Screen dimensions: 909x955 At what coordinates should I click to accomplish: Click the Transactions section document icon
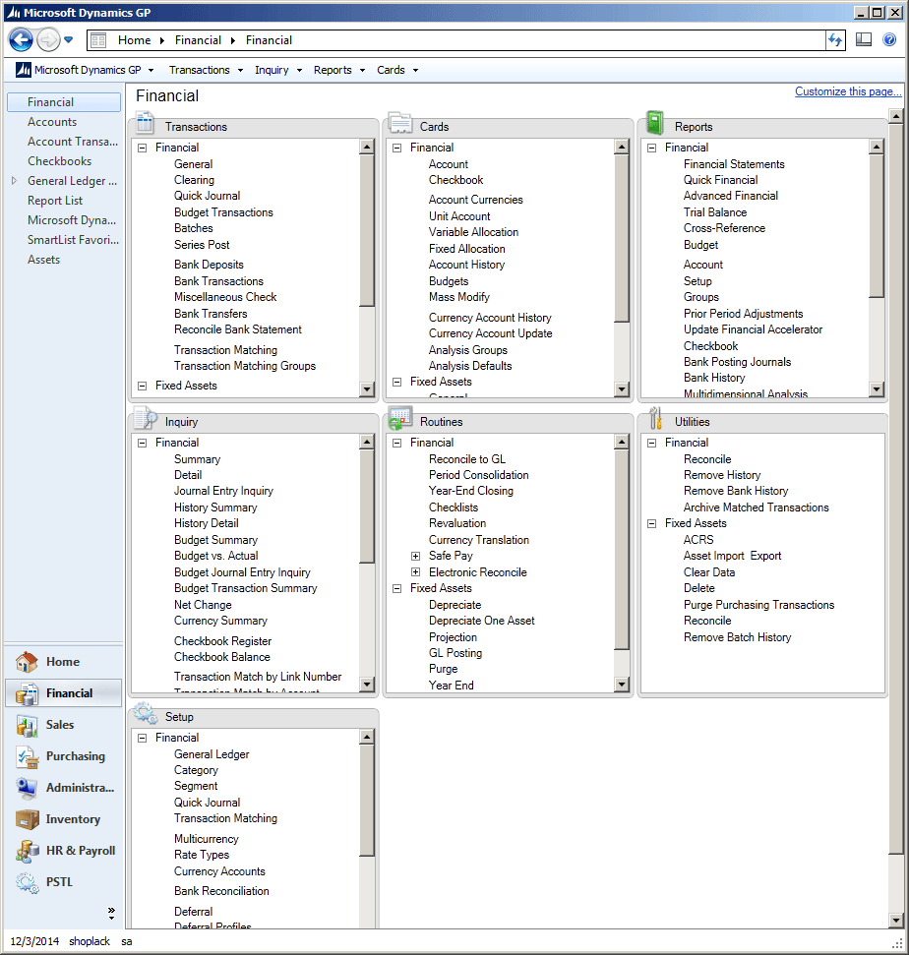[145, 122]
